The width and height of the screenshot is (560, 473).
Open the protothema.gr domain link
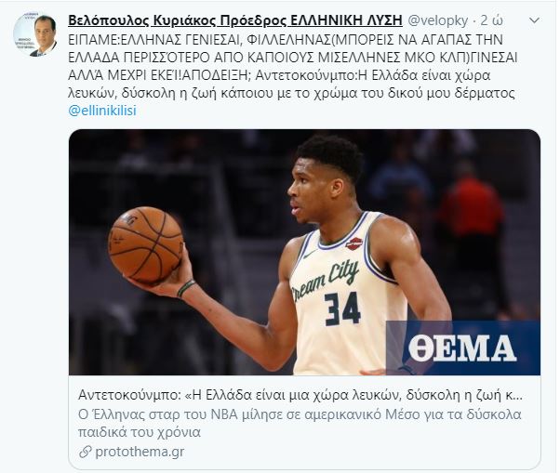pyautogui.click(x=140, y=452)
